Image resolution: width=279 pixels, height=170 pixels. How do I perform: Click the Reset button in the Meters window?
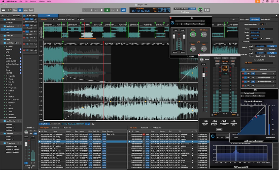(x=219, y=129)
